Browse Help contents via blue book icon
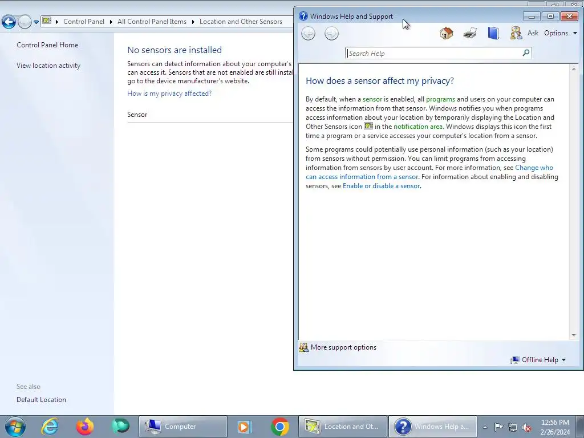This screenshot has width=584, height=438. pyautogui.click(x=493, y=33)
